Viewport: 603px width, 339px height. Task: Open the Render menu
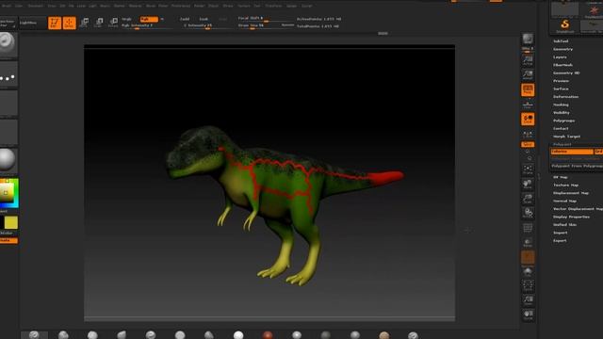point(199,6)
